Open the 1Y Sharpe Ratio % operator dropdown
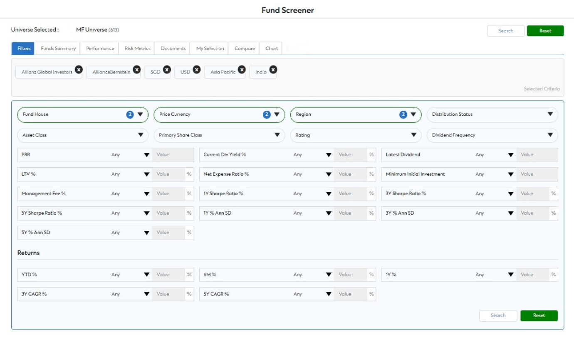Viewport: 574px width, 337px height. pos(312,194)
